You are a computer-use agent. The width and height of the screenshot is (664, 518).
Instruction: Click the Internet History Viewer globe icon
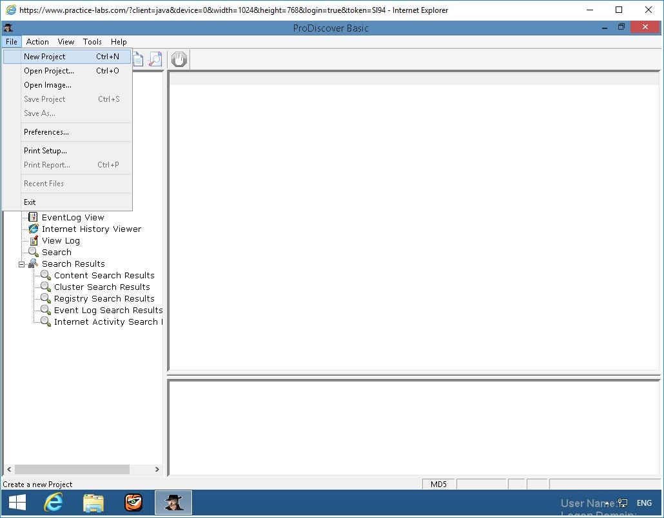point(33,229)
